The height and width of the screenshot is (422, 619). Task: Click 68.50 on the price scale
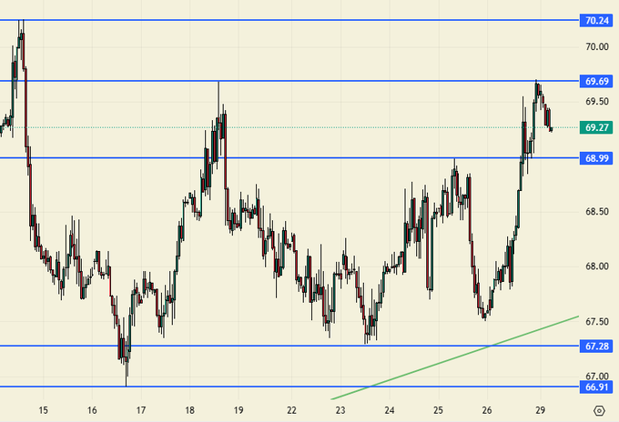click(x=597, y=212)
